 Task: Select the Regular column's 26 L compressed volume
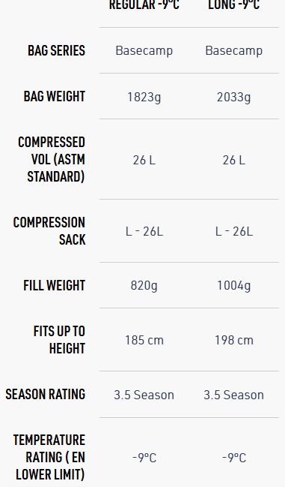[144, 161]
